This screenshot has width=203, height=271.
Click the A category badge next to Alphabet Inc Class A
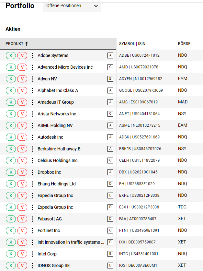coord(111,90)
